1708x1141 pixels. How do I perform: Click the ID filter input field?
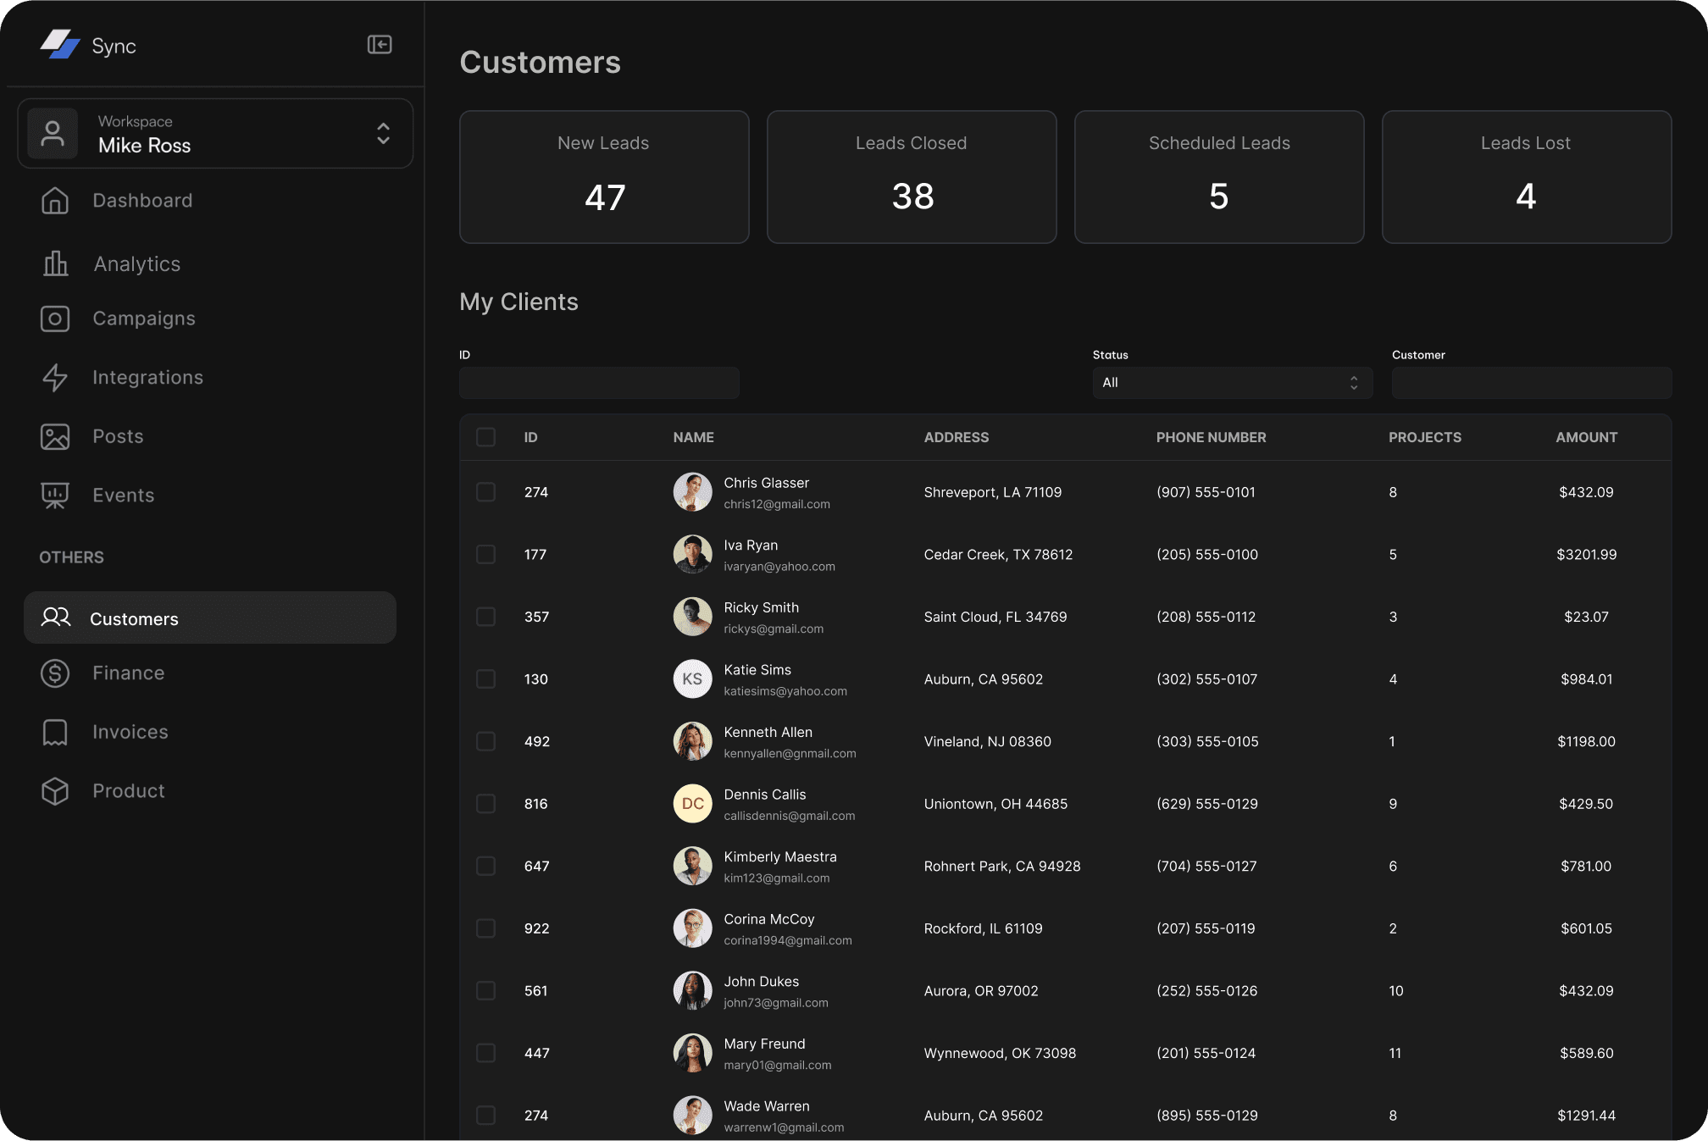click(598, 383)
